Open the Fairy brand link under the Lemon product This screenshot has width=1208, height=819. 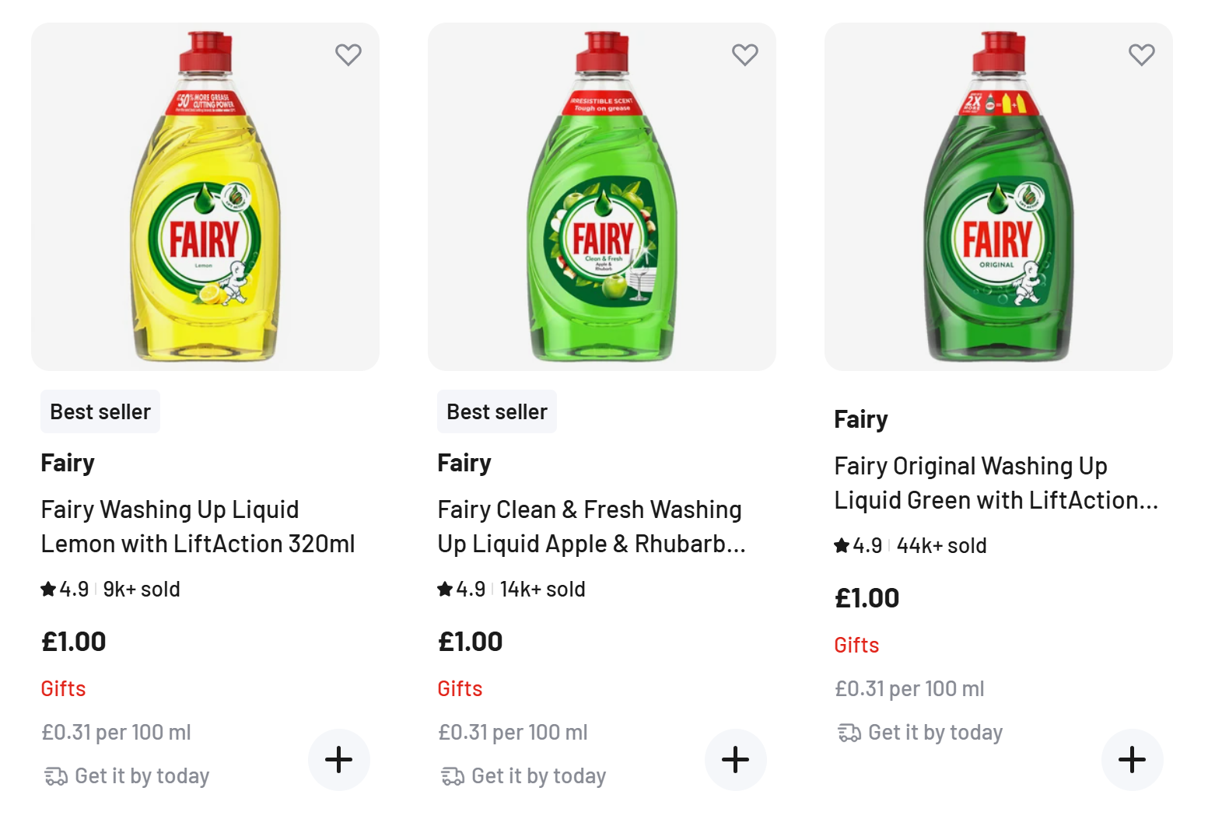tap(67, 462)
